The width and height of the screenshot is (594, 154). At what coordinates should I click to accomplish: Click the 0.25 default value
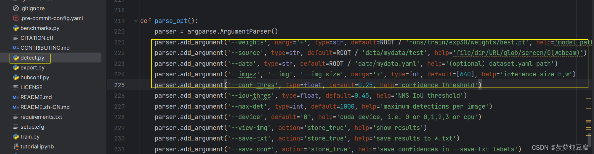[365, 85]
